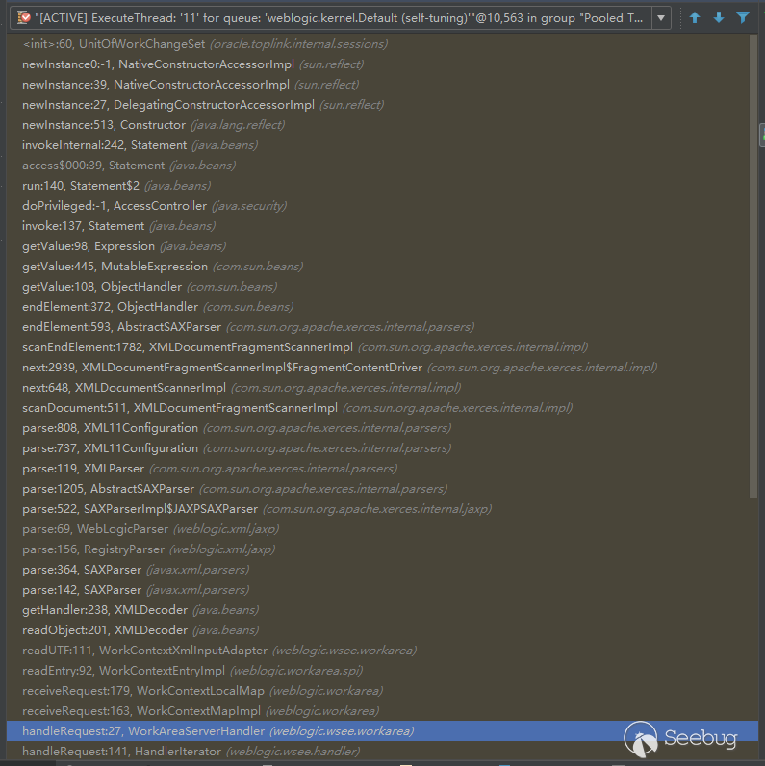Select frame getHandler:238, XMLDecoder

(382, 610)
